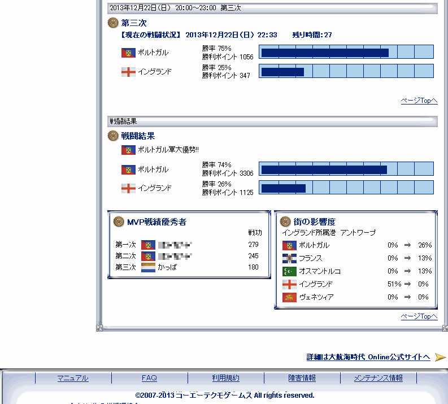
Task: Click the medallion icon beside 街の影響度
Action: click(x=285, y=221)
